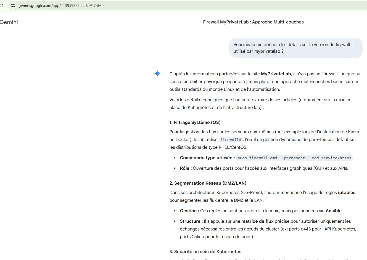Click the user message bubble about firewall version
The width and height of the screenshot is (367, 260).
tap(295, 48)
